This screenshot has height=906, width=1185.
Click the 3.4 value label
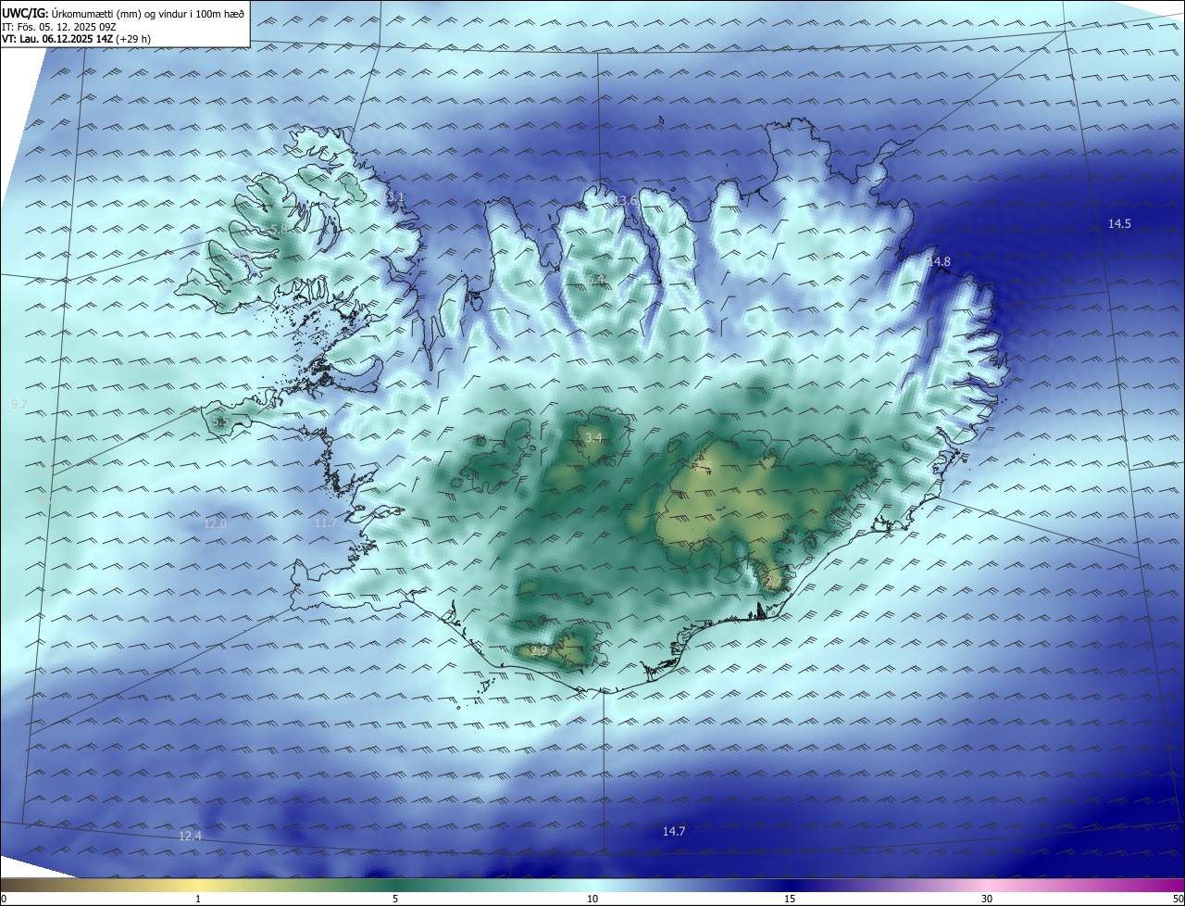tap(593, 437)
